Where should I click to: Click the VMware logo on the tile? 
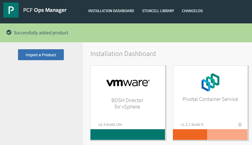pos(128,82)
